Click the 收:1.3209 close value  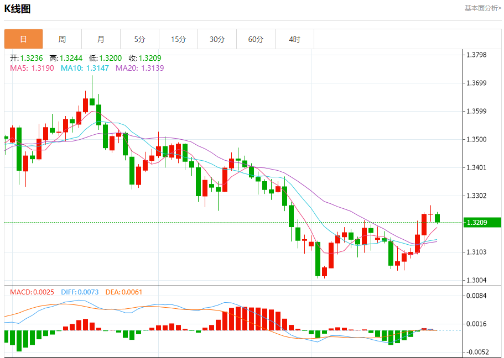tap(145, 58)
